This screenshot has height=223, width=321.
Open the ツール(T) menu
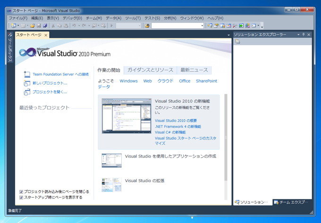click(x=133, y=18)
